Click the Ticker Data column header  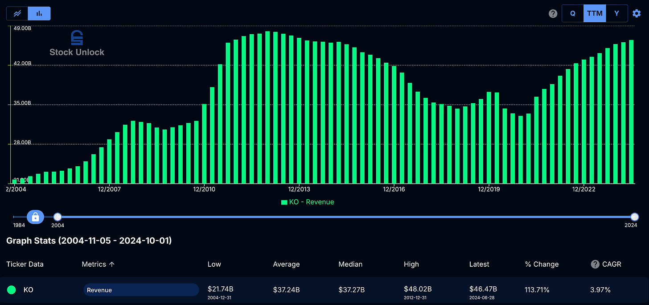click(x=25, y=264)
